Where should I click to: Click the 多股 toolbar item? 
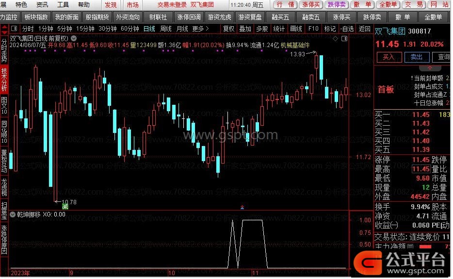[262, 29]
